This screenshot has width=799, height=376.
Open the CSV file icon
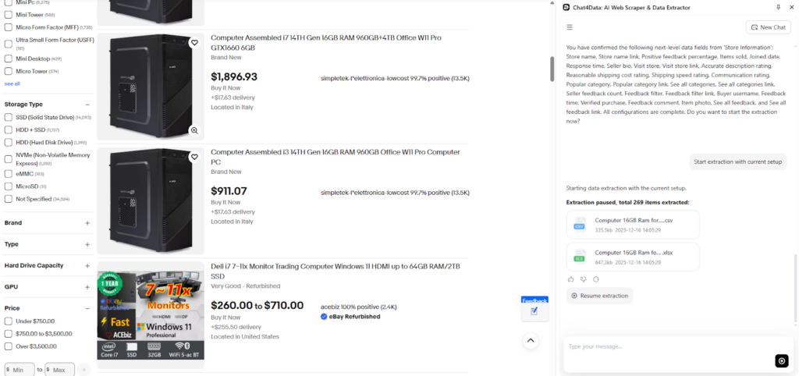[x=580, y=224]
